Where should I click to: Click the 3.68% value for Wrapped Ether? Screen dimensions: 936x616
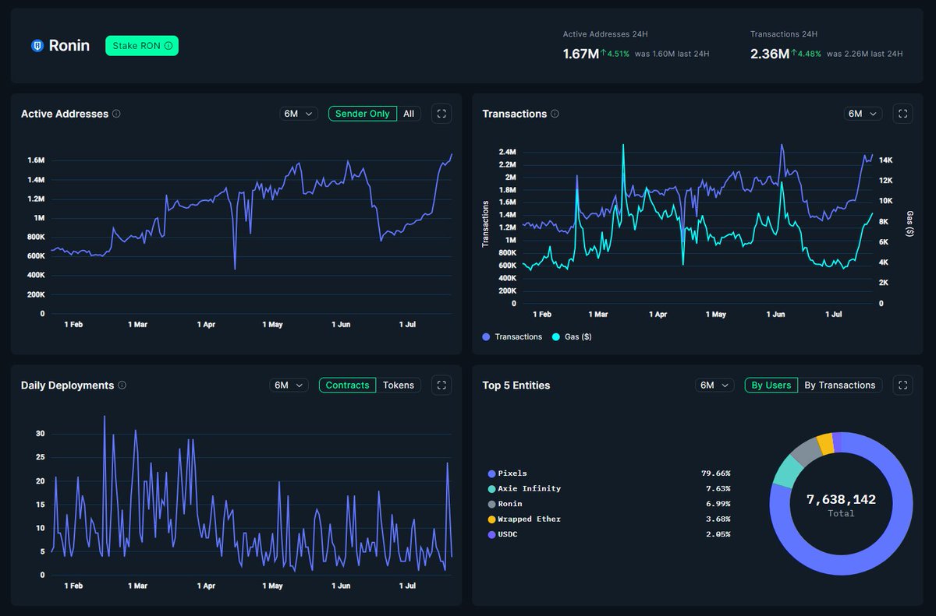click(x=718, y=519)
